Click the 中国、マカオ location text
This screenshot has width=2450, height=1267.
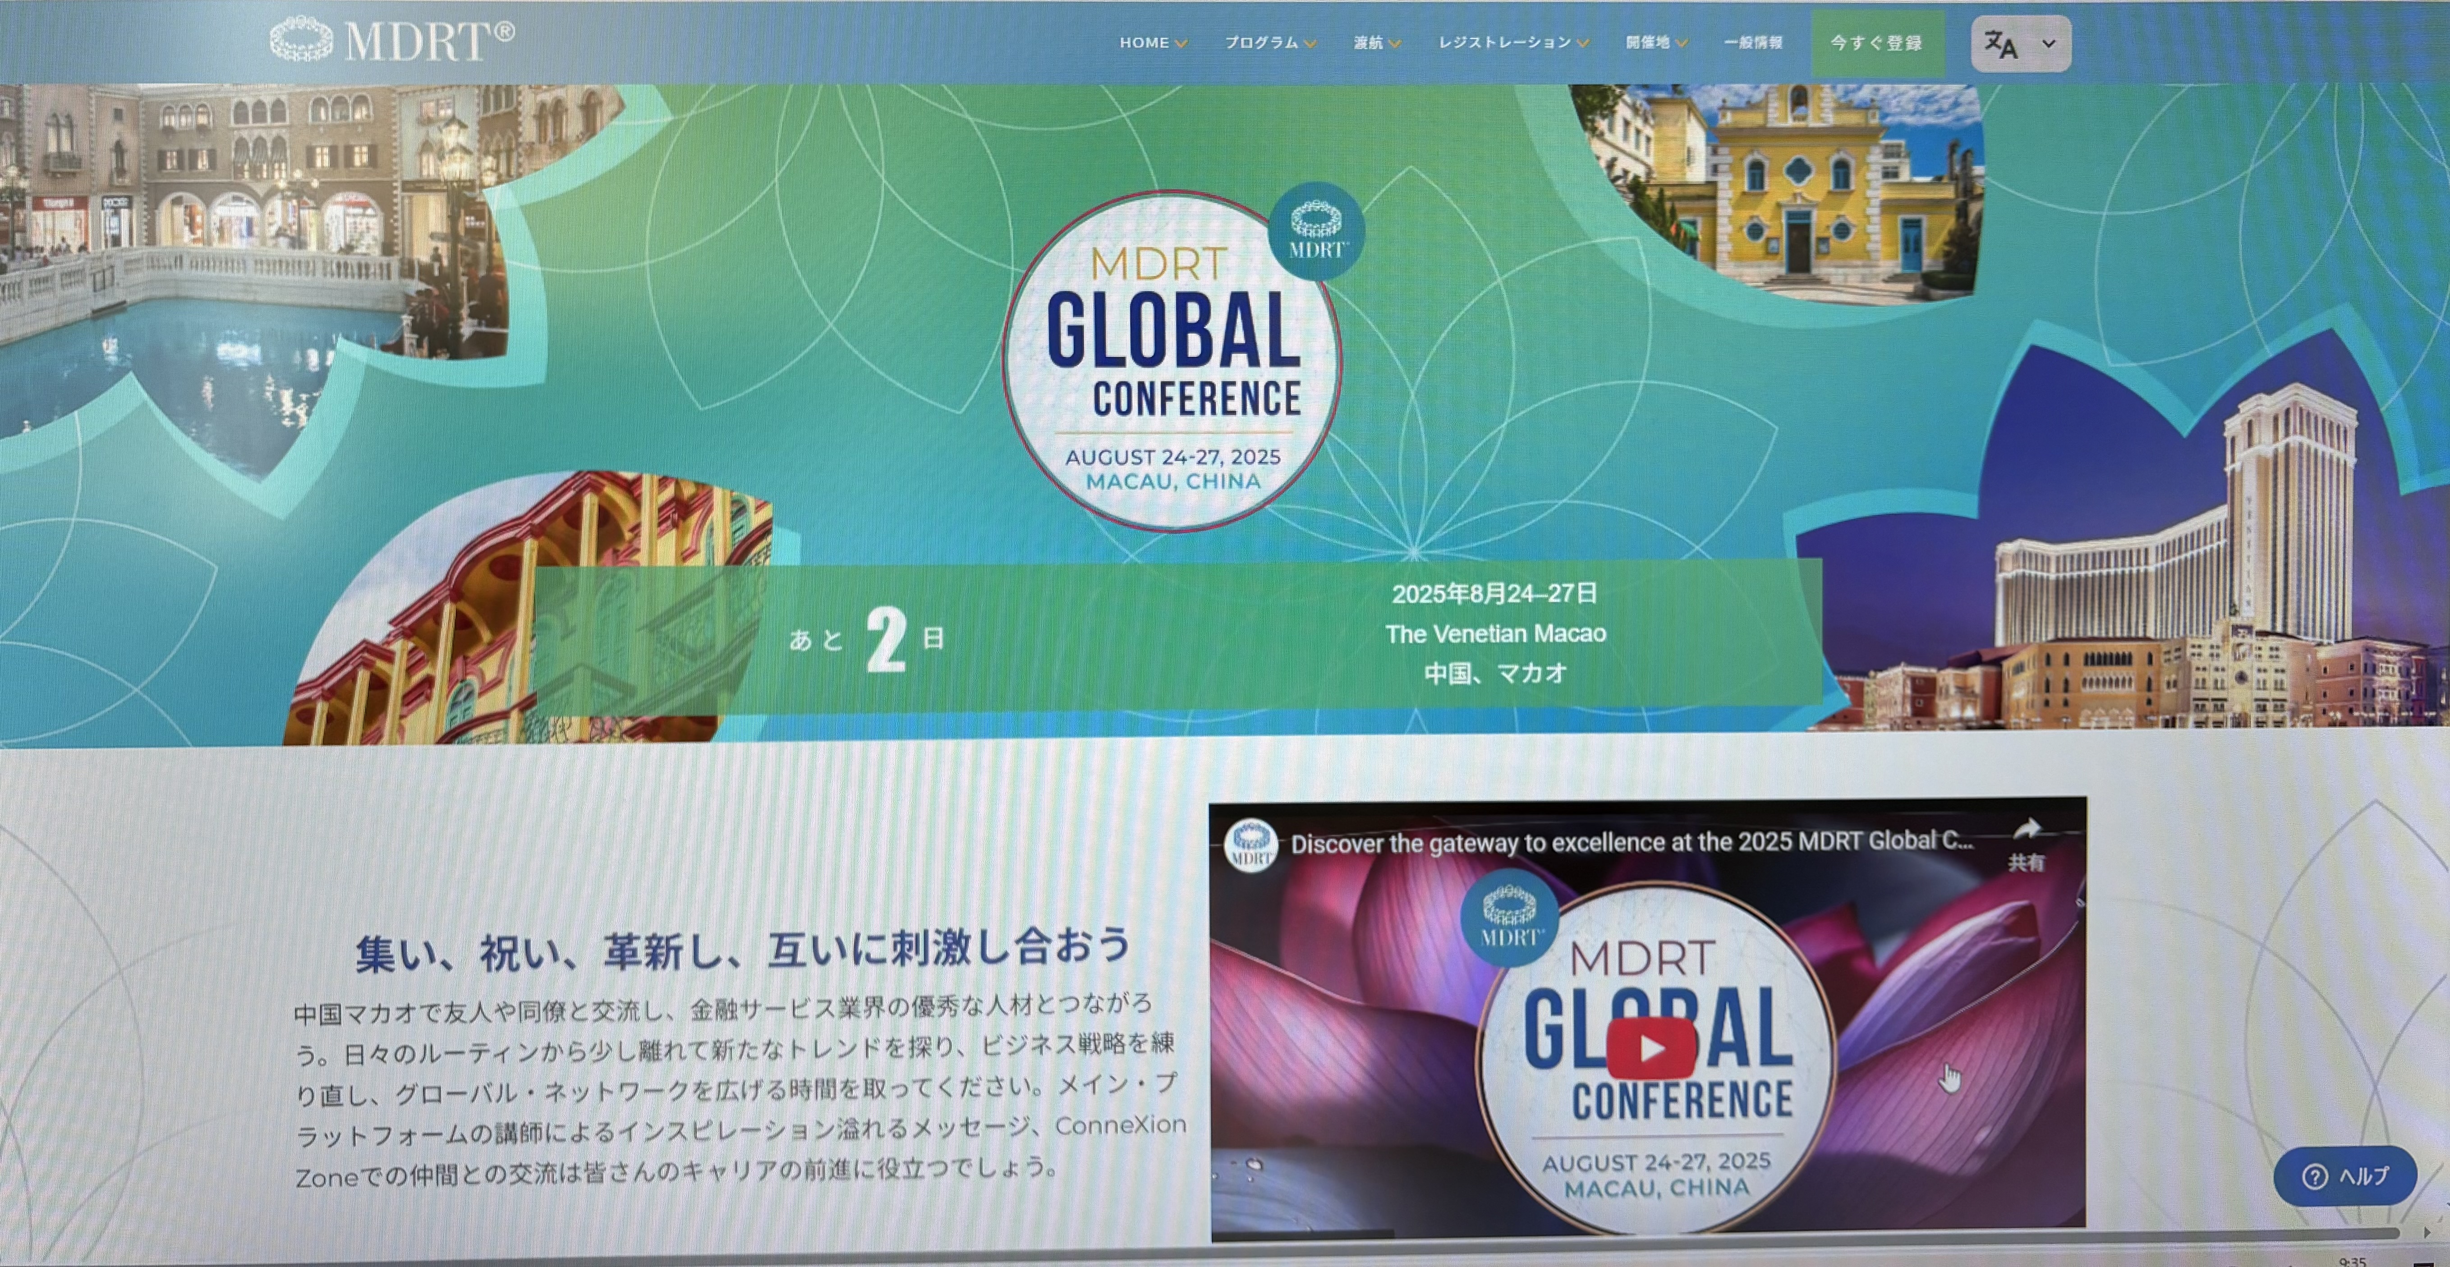click(1495, 674)
